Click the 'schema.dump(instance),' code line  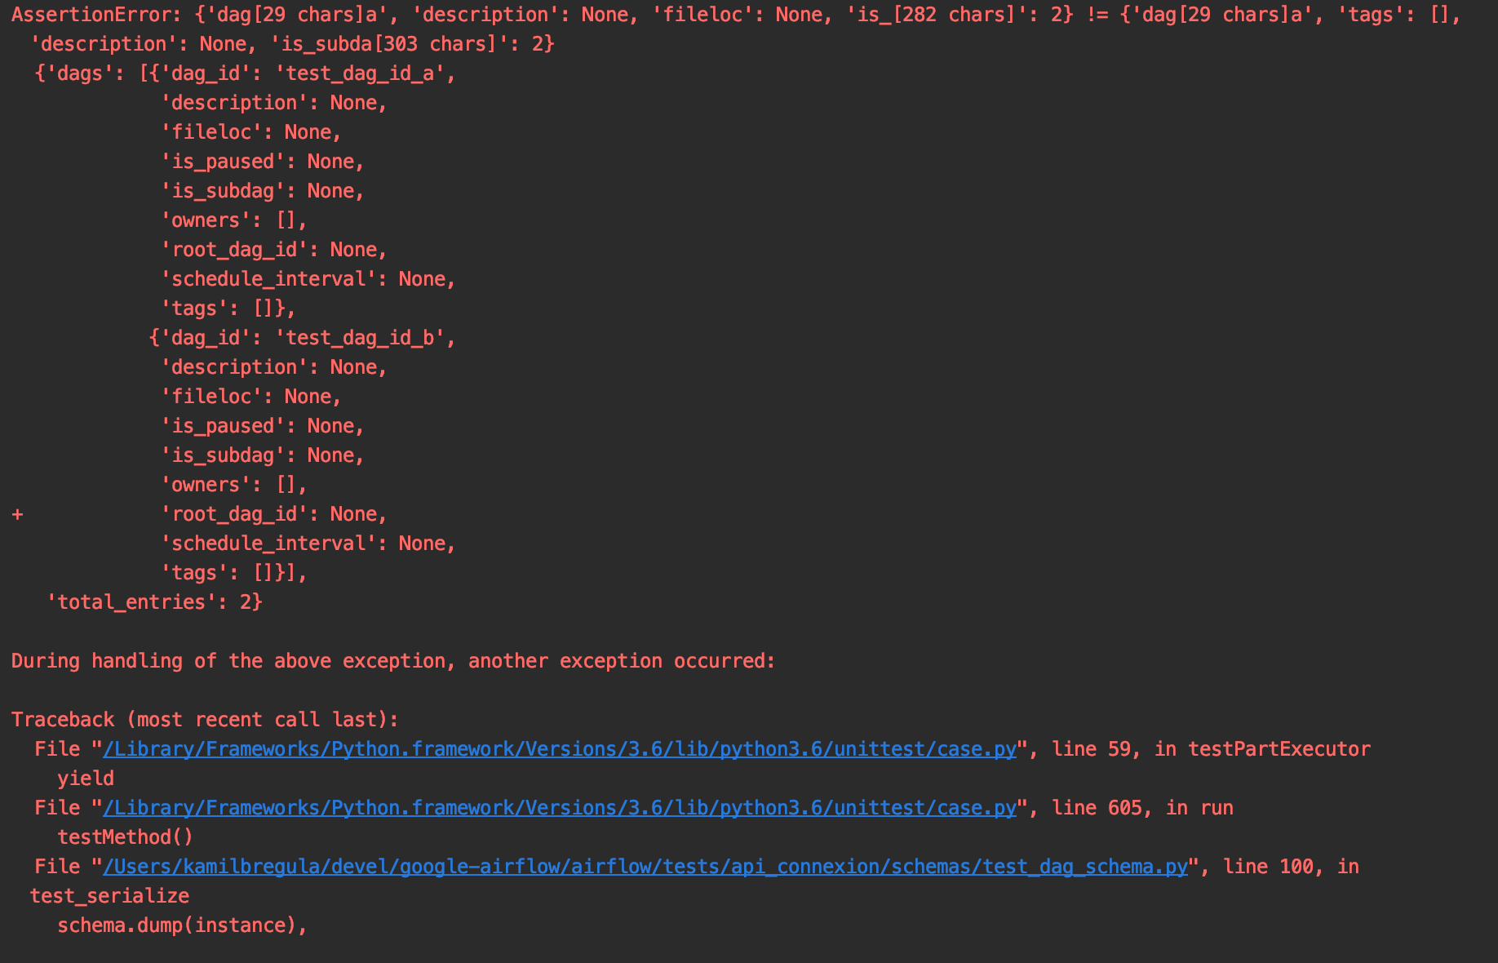coord(181,925)
